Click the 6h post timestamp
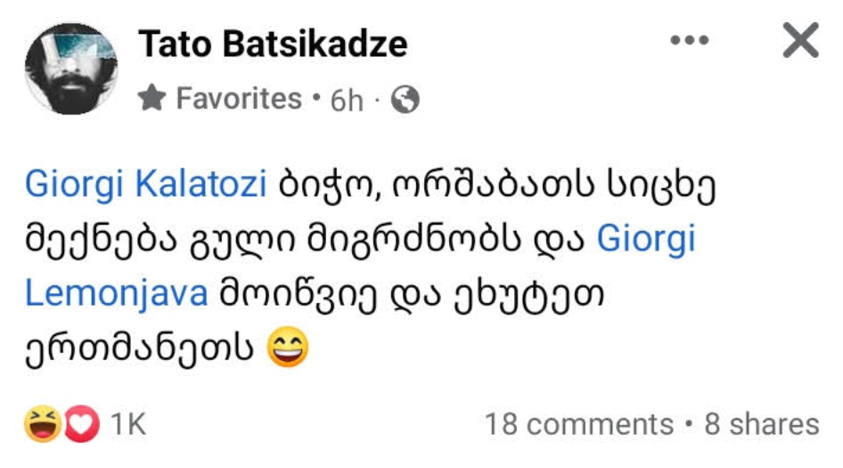Screen dimensions: 843x468 pyautogui.click(x=347, y=100)
